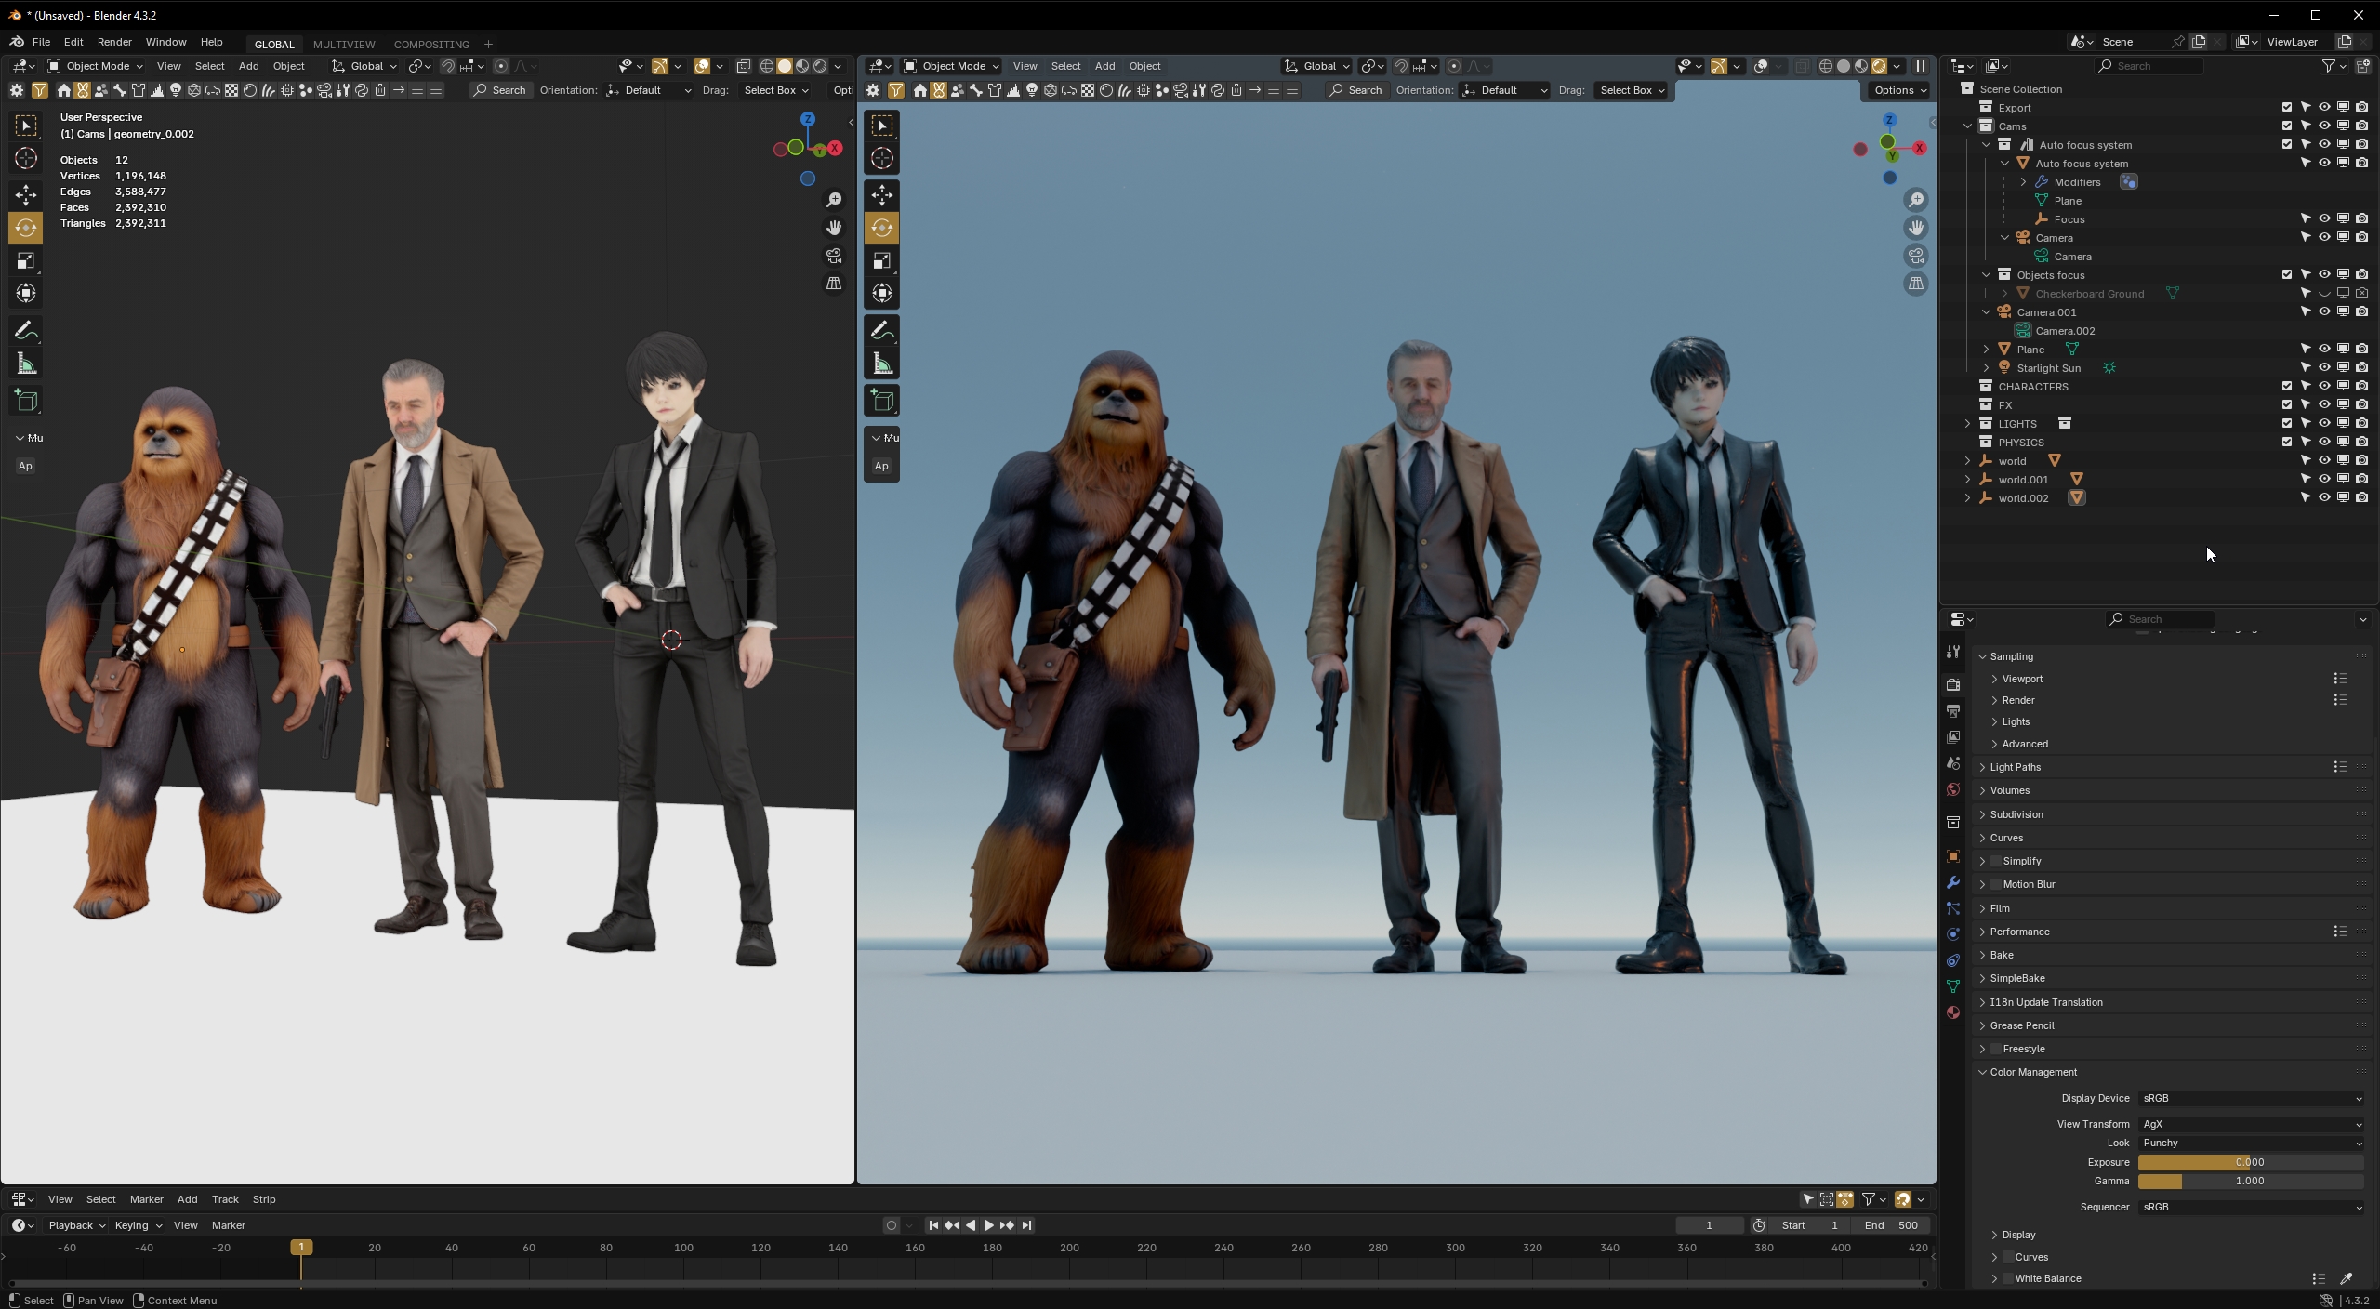The image size is (2380, 1309).
Task: Open the Object properties tab
Action: click(x=1953, y=856)
